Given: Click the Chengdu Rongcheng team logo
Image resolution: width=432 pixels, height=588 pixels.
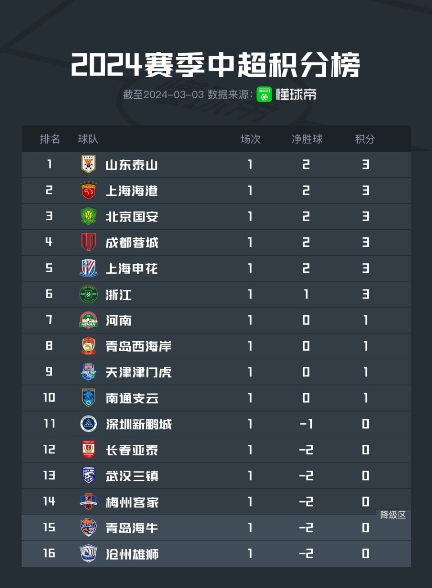Looking at the screenshot, I should [x=88, y=242].
